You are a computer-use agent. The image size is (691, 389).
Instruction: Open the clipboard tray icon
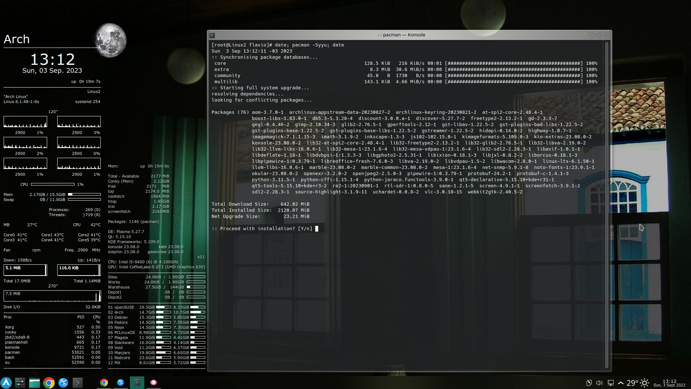[589, 383]
